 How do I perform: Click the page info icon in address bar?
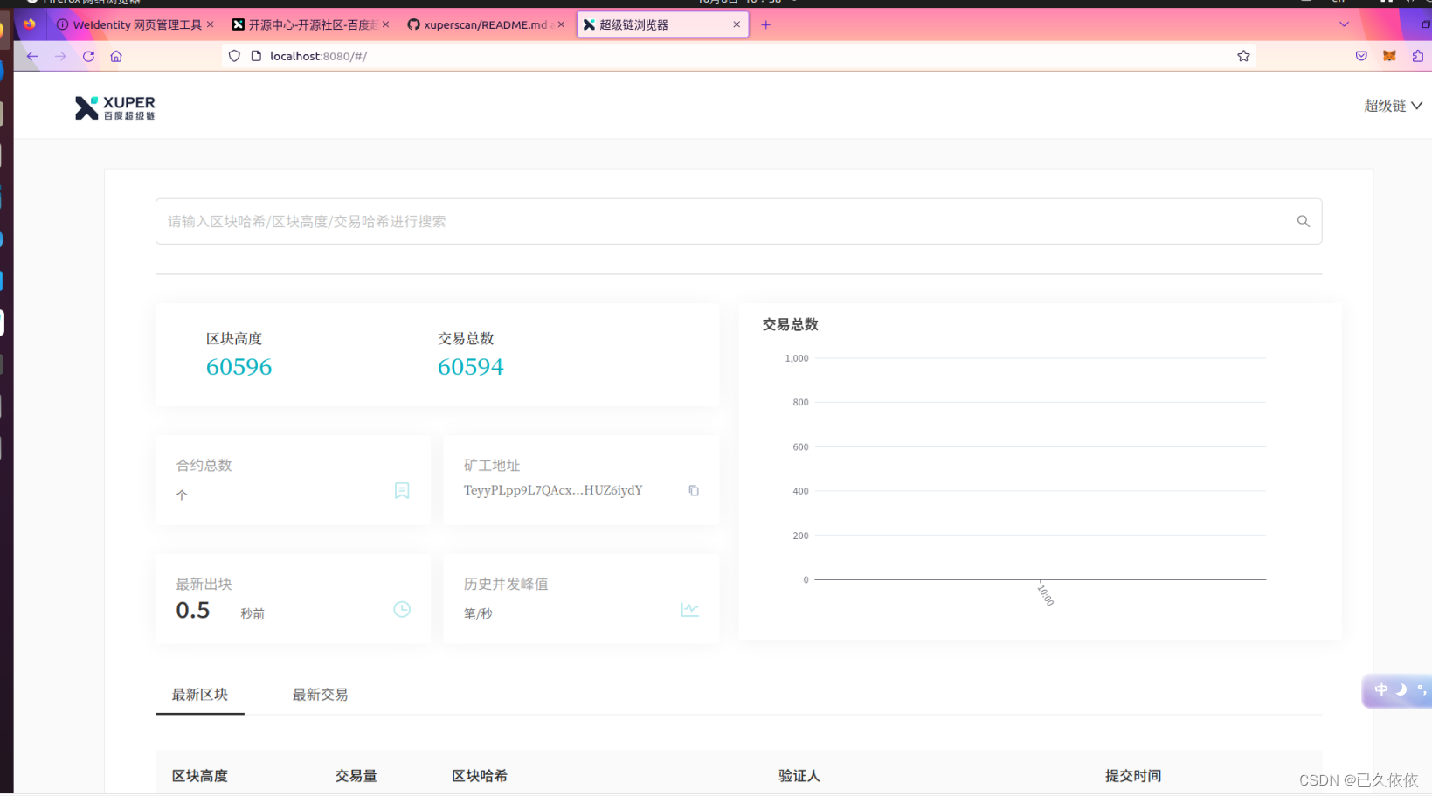(256, 56)
